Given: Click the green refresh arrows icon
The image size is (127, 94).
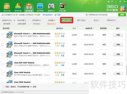Looking at the screenshot, I should [x=56, y=15].
